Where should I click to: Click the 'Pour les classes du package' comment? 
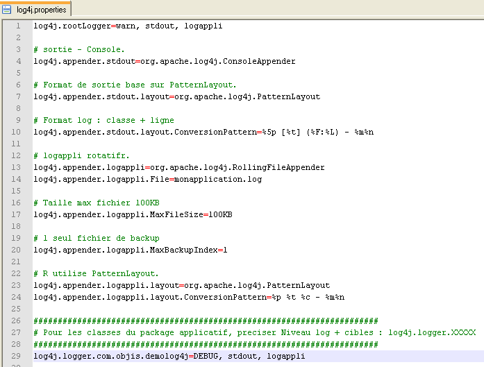(254, 332)
